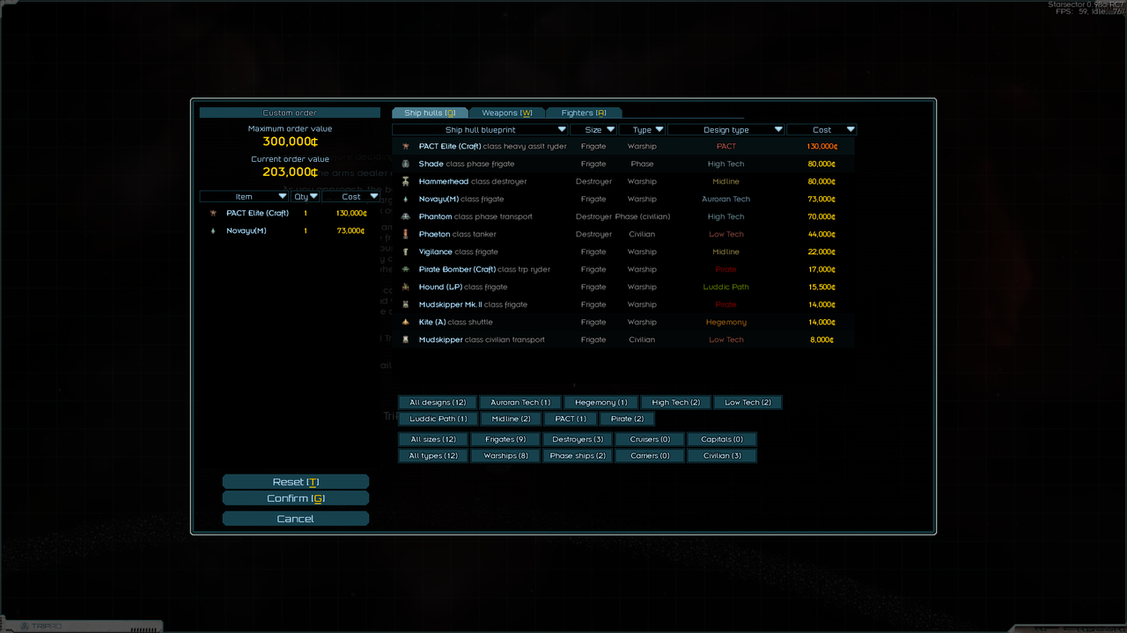This screenshot has width=1127, height=633.
Task: Open the Weapons tab
Action: [507, 113]
